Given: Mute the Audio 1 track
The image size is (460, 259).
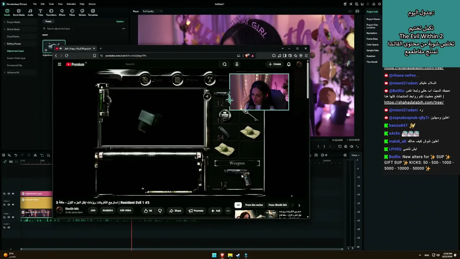Looking at the screenshot, I should click(9, 227).
